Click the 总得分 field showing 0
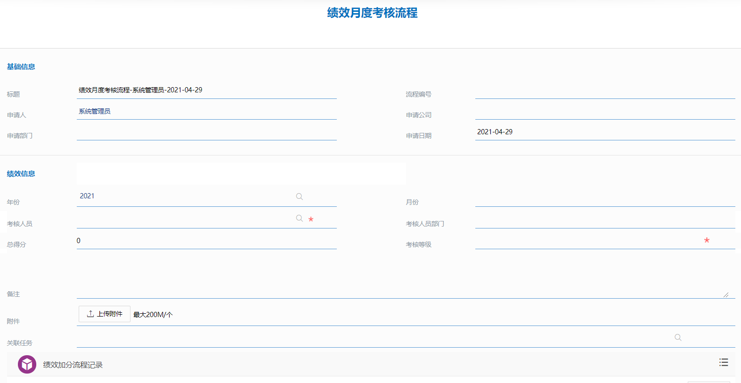 [207, 241]
